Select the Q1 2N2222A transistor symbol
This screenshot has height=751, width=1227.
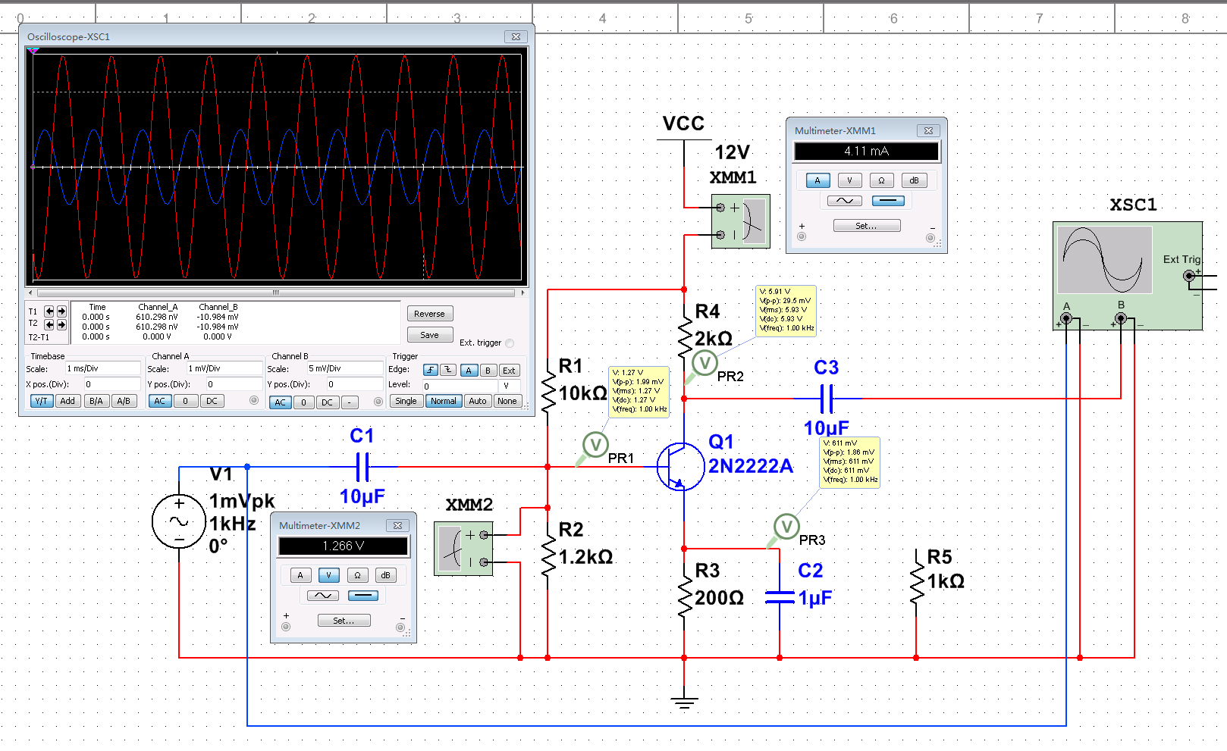click(679, 467)
